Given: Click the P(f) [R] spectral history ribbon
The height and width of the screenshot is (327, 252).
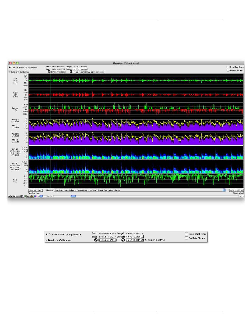Looking at the screenshot, I should 136,167.
